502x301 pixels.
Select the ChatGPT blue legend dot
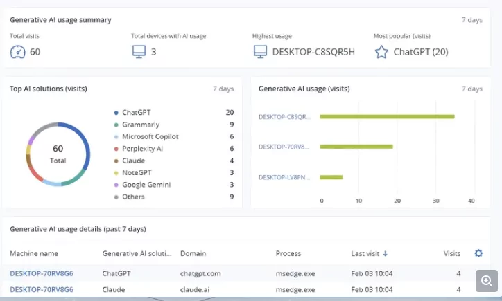click(116, 113)
